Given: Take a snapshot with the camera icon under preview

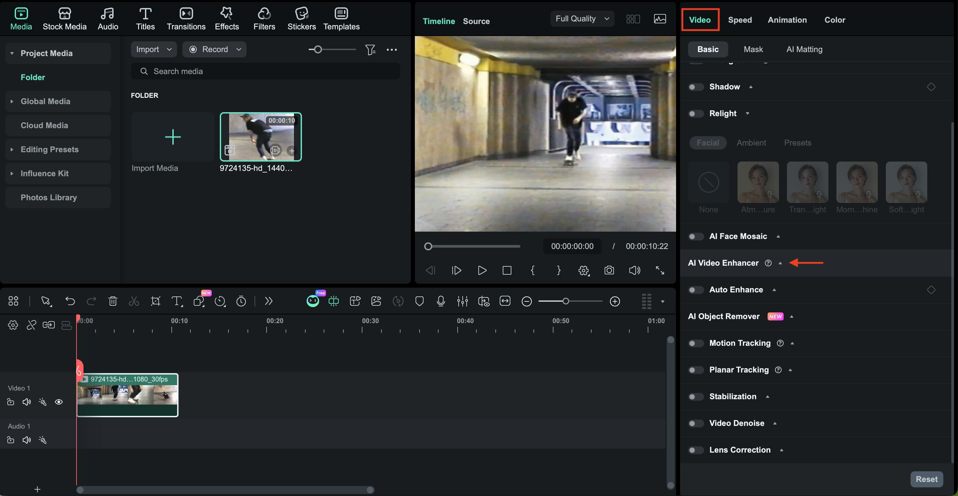Looking at the screenshot, I should point(609,270).
